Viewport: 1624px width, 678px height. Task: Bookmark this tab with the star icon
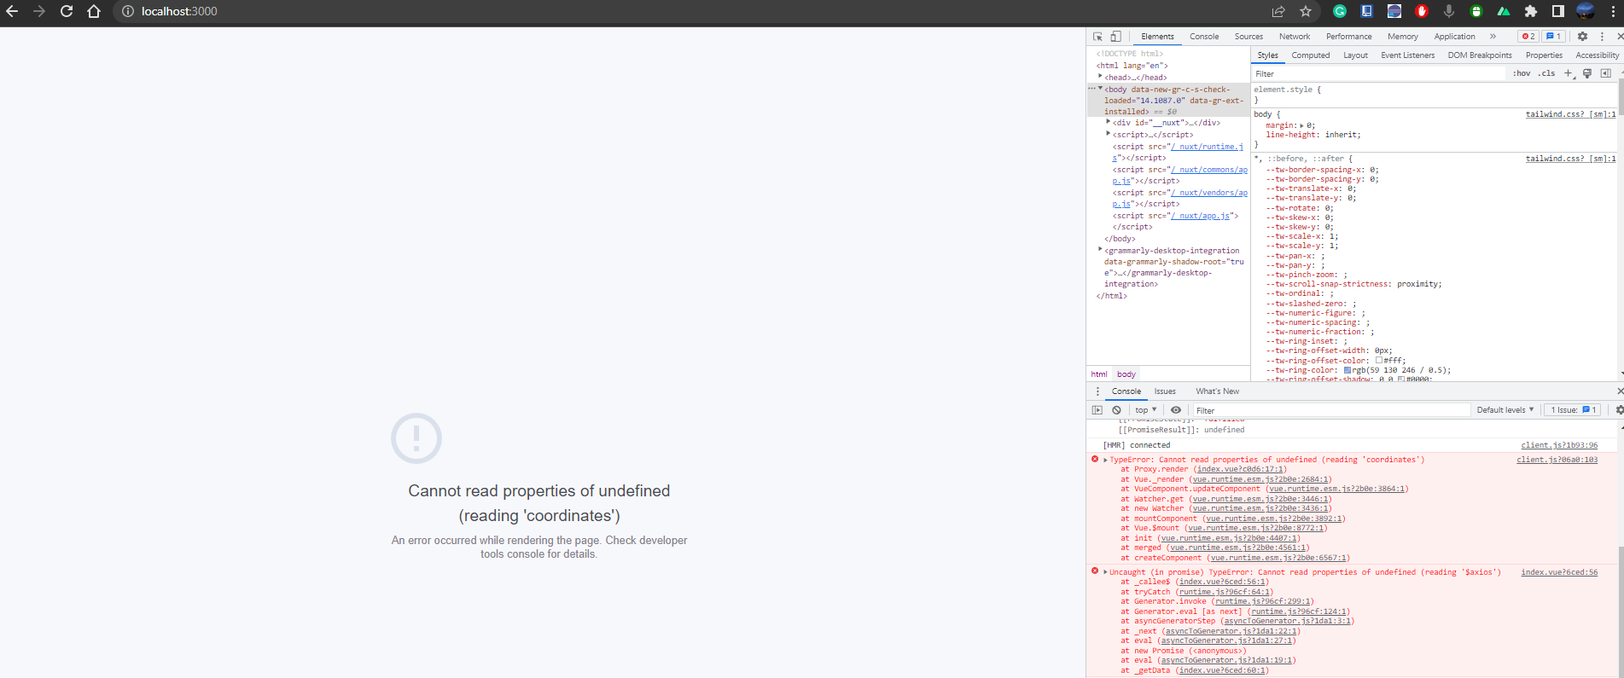coord(1306,11)
